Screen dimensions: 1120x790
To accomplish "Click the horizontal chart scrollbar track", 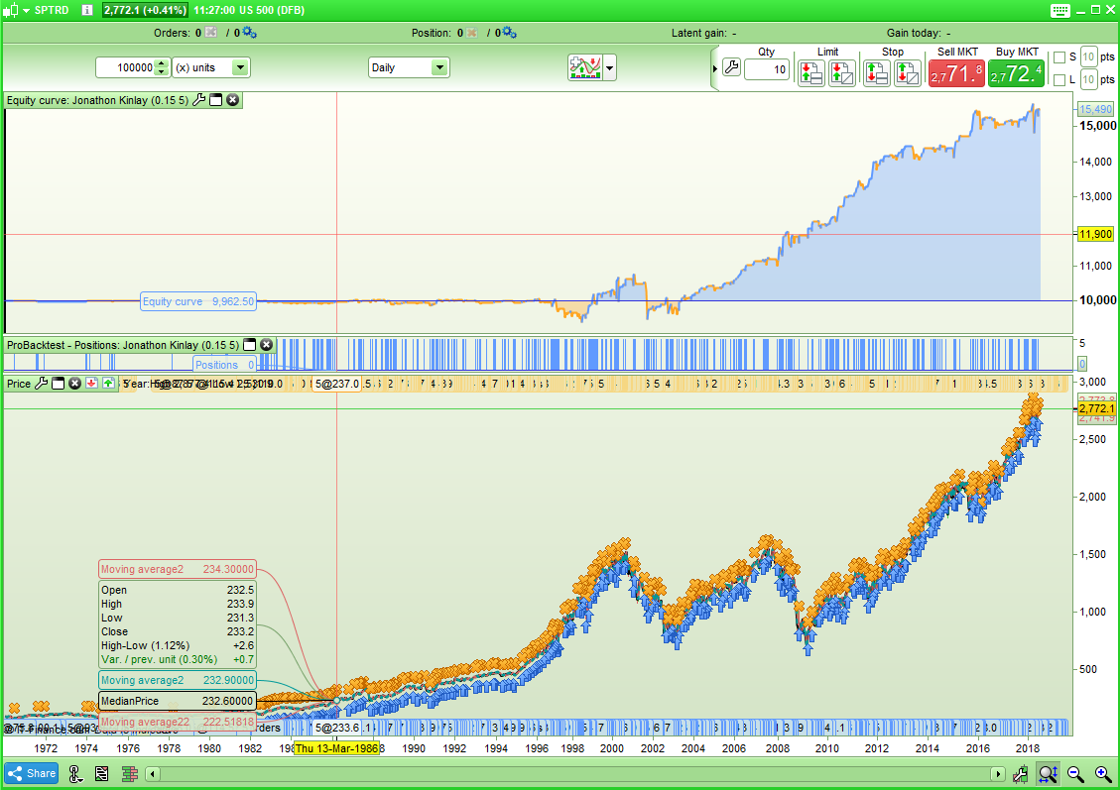I will (x=575, y=774).
